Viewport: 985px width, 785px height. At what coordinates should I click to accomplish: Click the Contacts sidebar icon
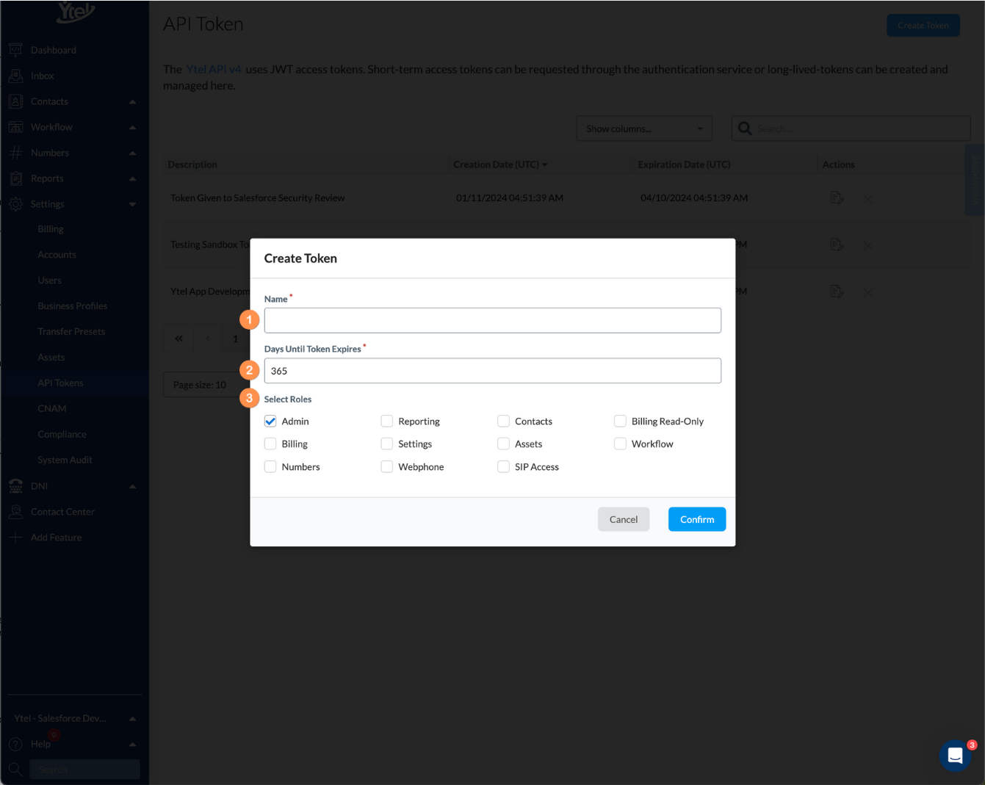15,101
